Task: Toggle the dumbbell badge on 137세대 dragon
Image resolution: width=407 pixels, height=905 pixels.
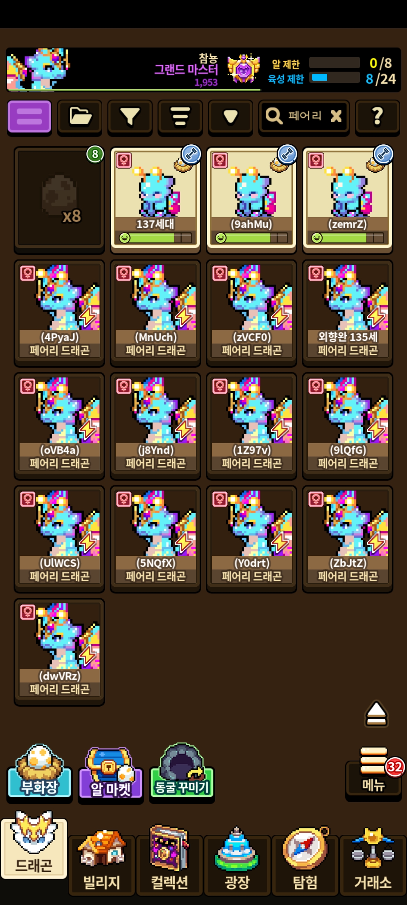Action: (191, 154)
